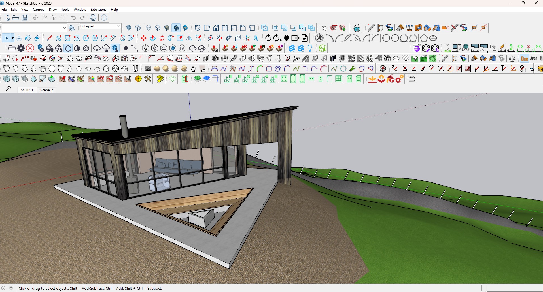Screen dimensions: 543x292
Task: Expand the Select tool dropdown arrow
Action: point(12,38)
